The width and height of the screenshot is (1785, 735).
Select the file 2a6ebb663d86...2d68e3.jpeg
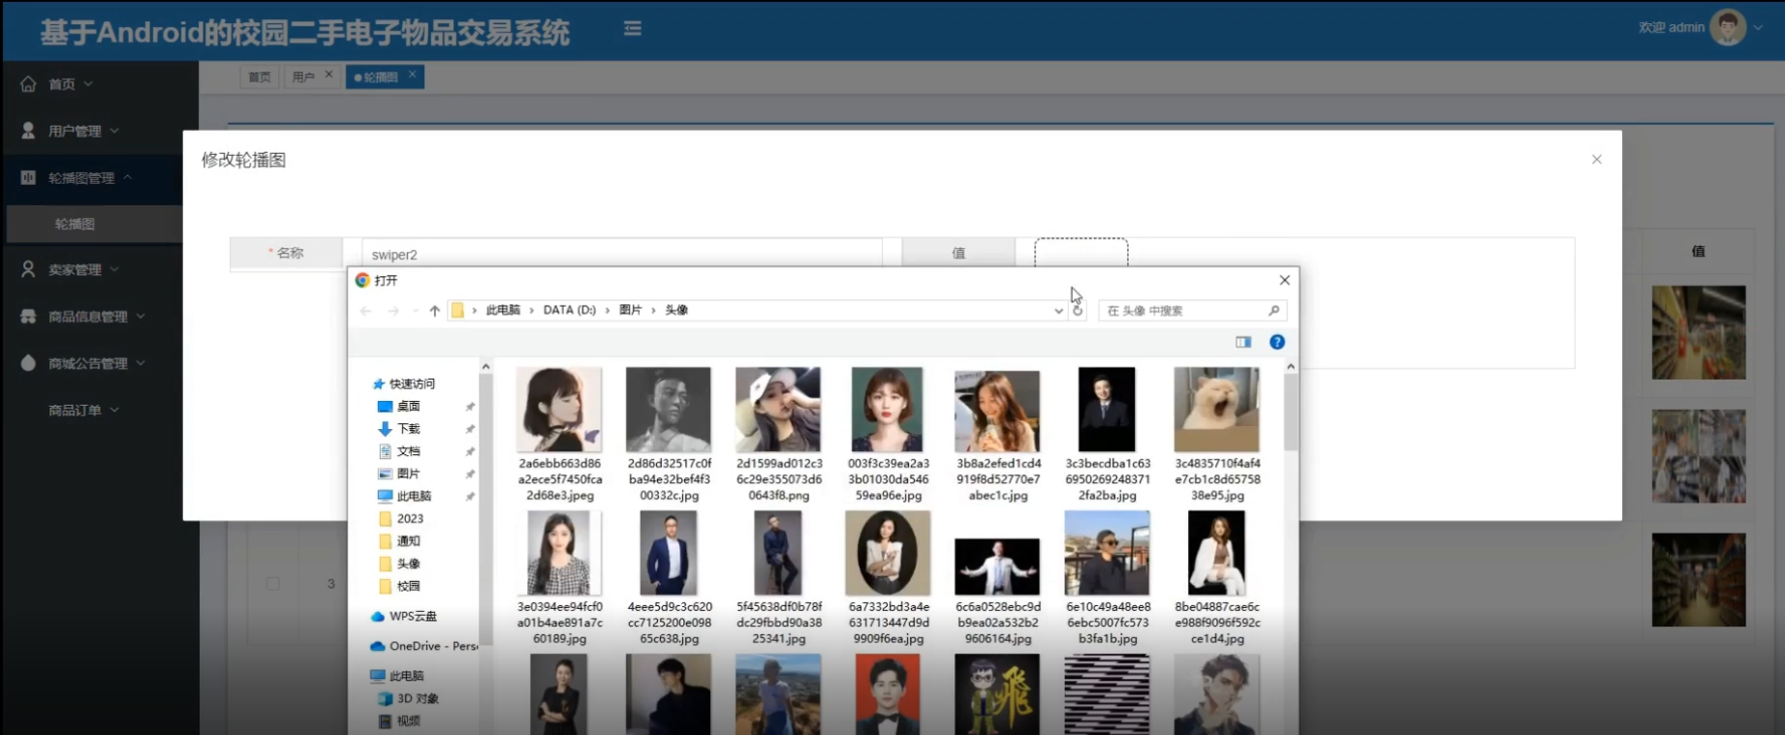tap(559, 434)
